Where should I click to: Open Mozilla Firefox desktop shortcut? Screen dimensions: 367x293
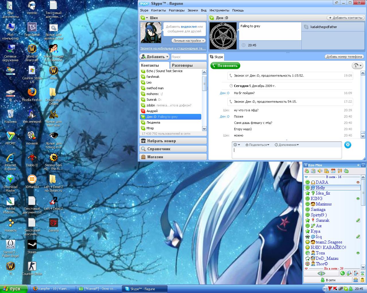(32, 95)
